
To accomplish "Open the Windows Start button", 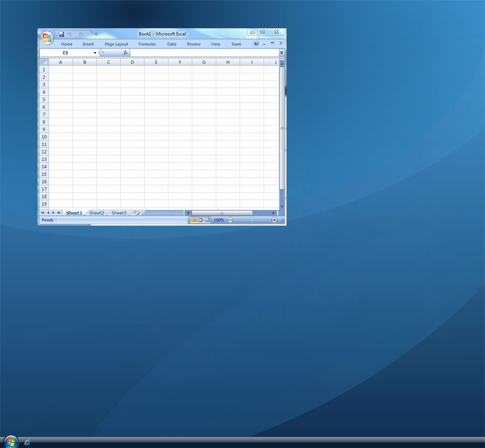I will (x=11, y=442).
